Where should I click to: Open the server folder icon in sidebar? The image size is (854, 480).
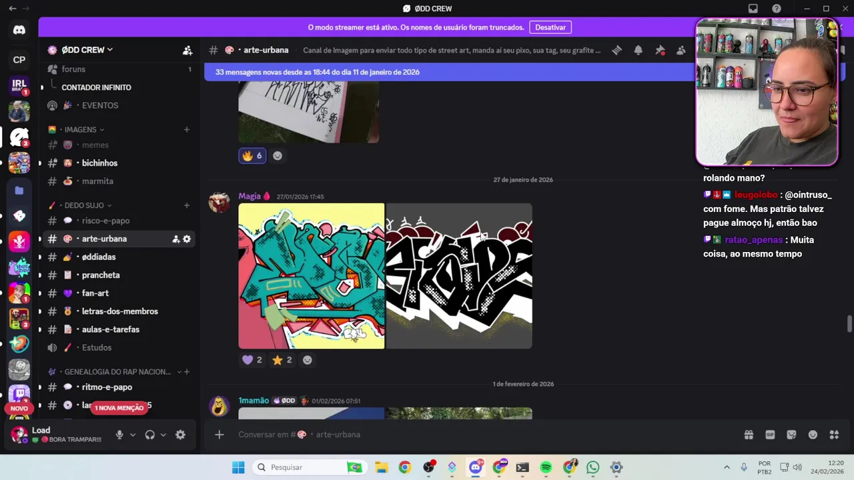[x=19, y=191]
